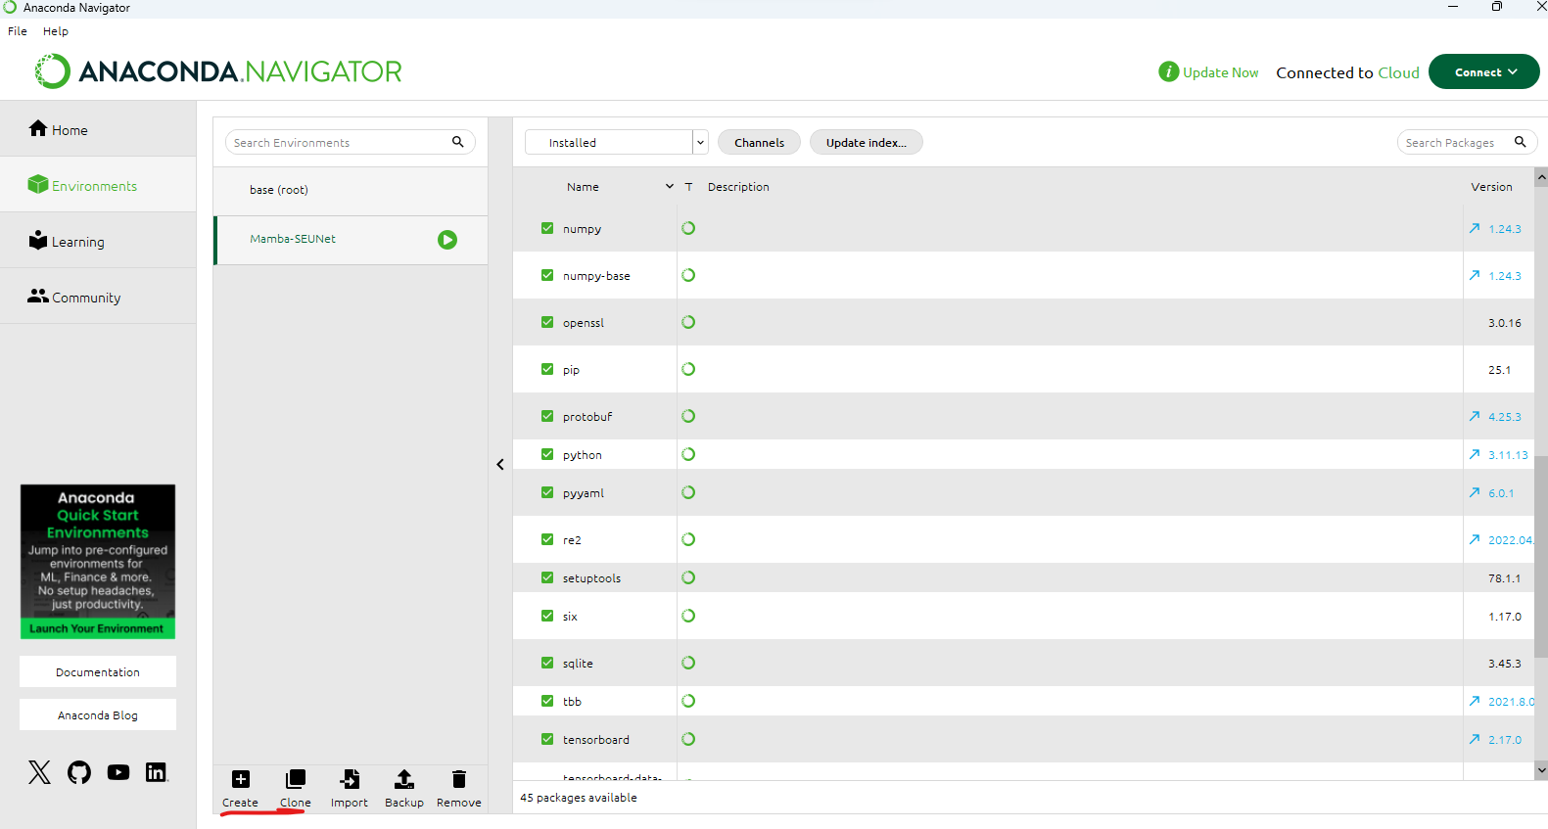Image resolution: width=1548 pixels, height=829 pixels.
Task: Toggle the setuptools package checkbox
Action: pyautogui.click(x=547, y=577)
